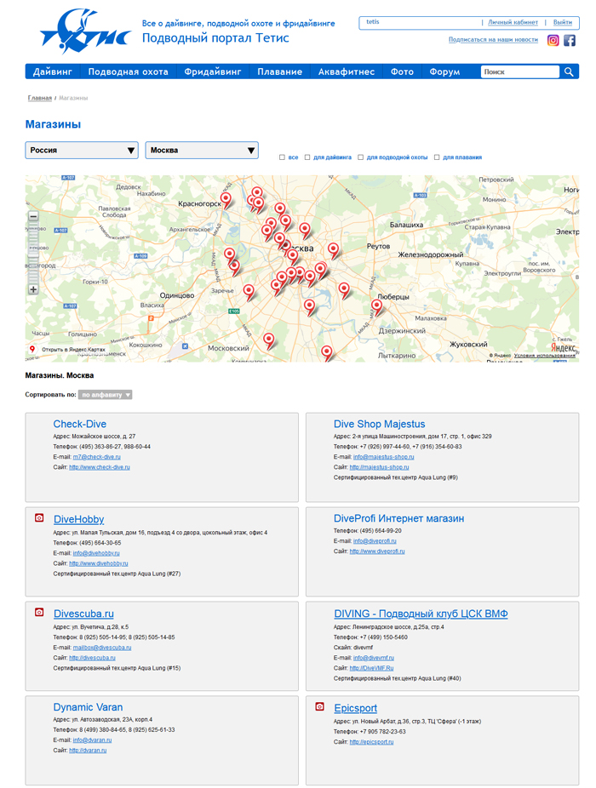Click 'Подписаться на наши новости' link
The height and width of the screenshot is (788, 596).
tap(493, 40)
